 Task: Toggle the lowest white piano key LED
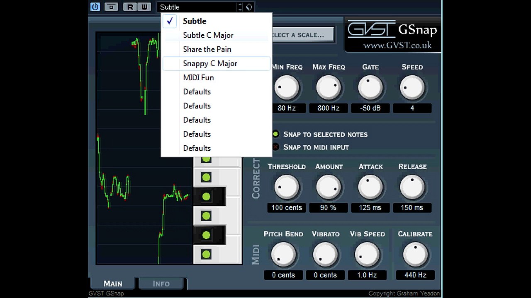[x=206, y=255]
